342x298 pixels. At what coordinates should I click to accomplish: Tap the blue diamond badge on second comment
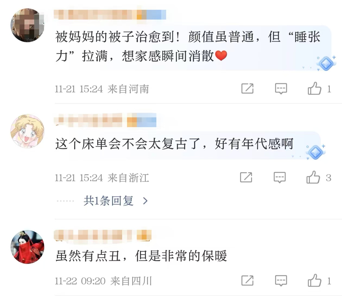pyautogui.click(x=316, y=152)
